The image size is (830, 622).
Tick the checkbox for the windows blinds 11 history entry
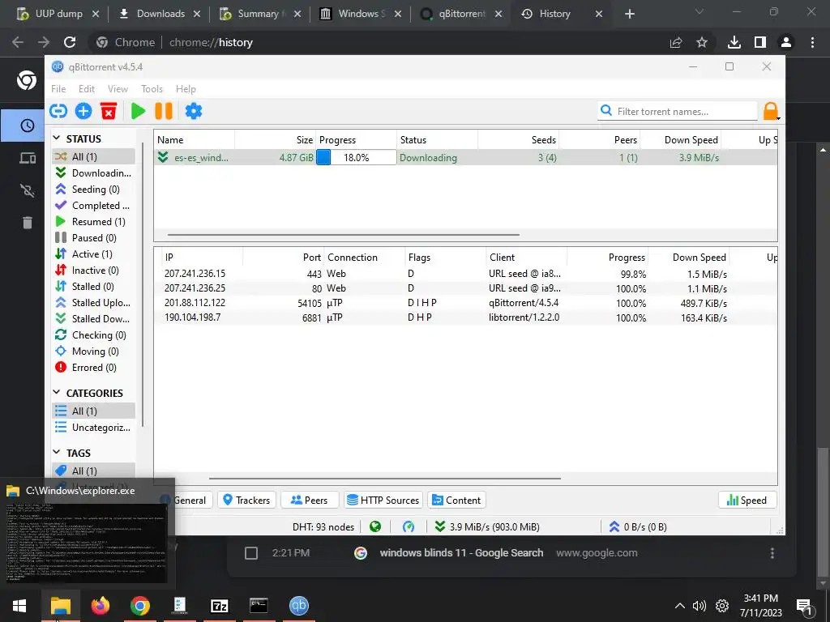pyautogui.click(x=251, y=553)
